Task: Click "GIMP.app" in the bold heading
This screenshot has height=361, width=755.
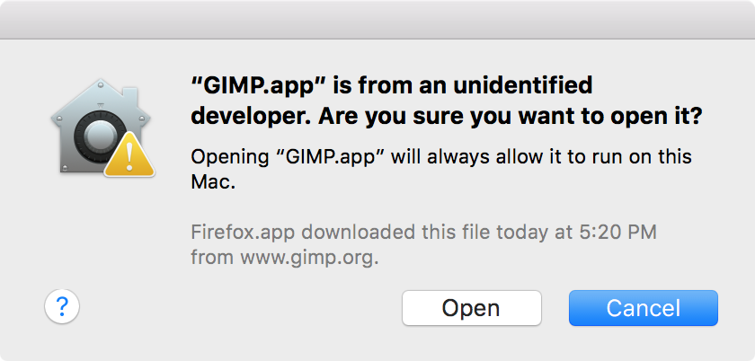Action: pos(258,86)
